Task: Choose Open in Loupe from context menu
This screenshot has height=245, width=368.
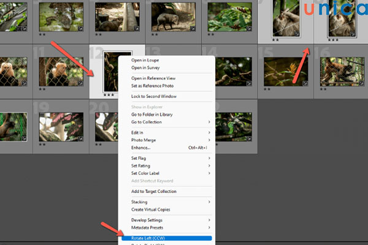Action: (x=145, y=60)
